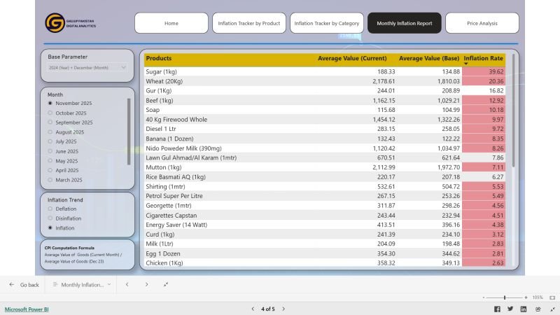Open the Base Parameter dropdown
560x315 pixels.
click(x=87, y=68)
